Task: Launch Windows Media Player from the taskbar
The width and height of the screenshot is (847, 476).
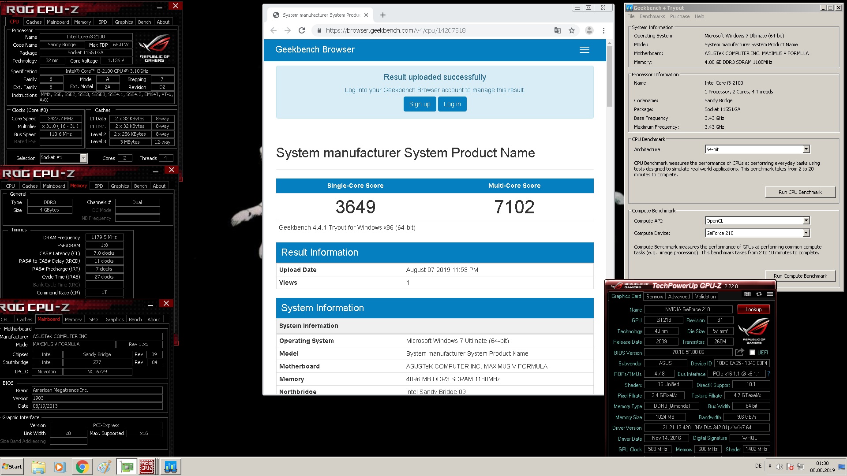Action: (60, 467)
